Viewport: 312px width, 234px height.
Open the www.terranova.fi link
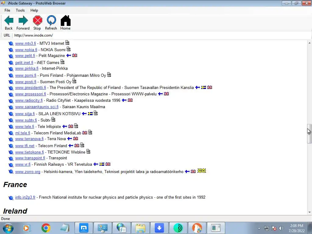(29, 139)
